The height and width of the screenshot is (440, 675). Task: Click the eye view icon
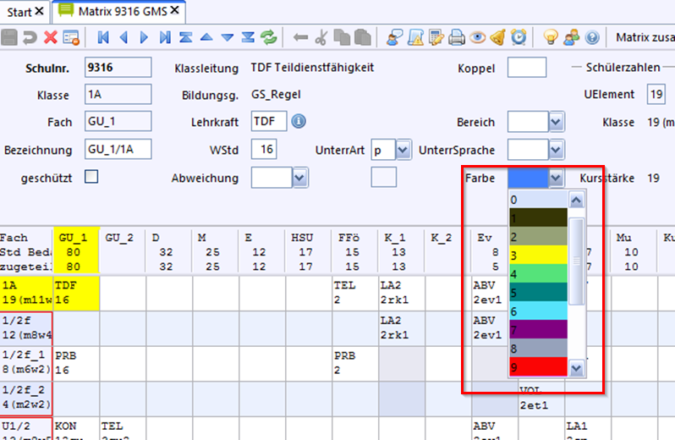click(x=477, y=38)
